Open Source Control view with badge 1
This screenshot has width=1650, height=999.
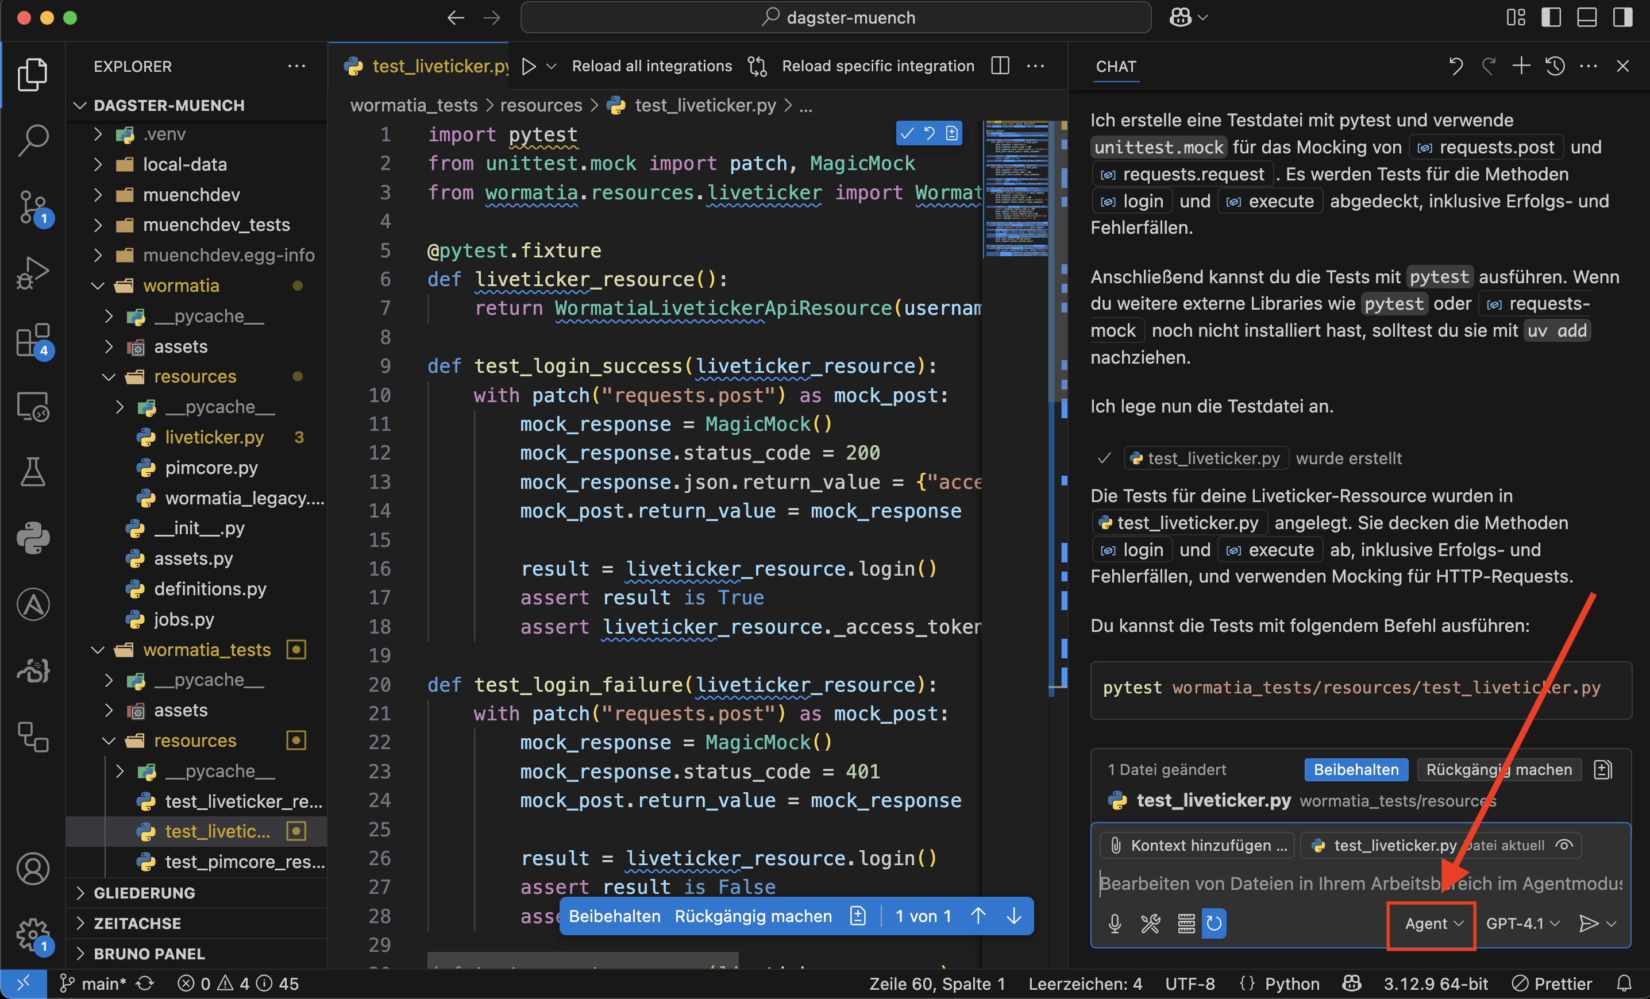tap(32, 207)
